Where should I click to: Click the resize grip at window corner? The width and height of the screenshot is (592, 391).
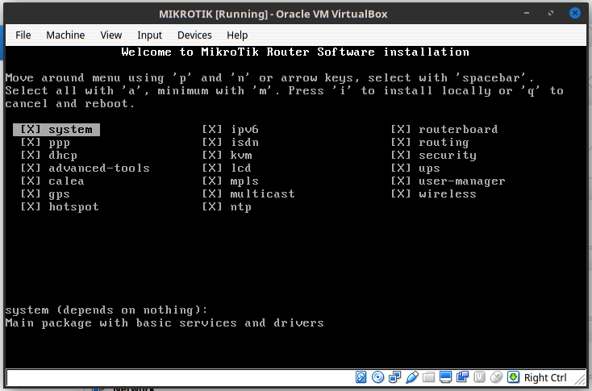(x=580, y=379)
